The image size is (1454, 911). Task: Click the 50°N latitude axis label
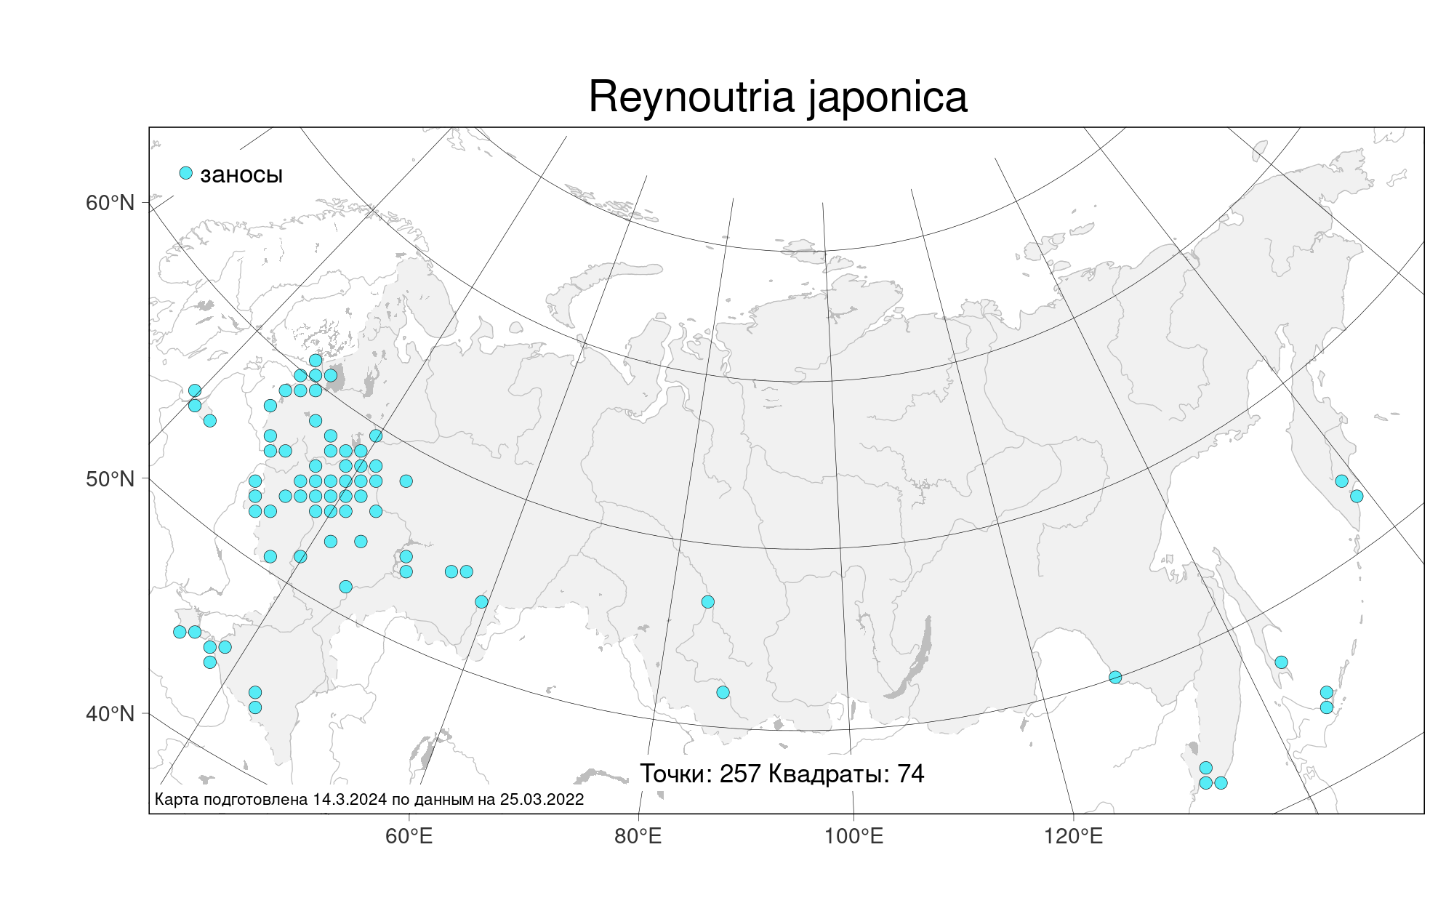pos(111,480)
